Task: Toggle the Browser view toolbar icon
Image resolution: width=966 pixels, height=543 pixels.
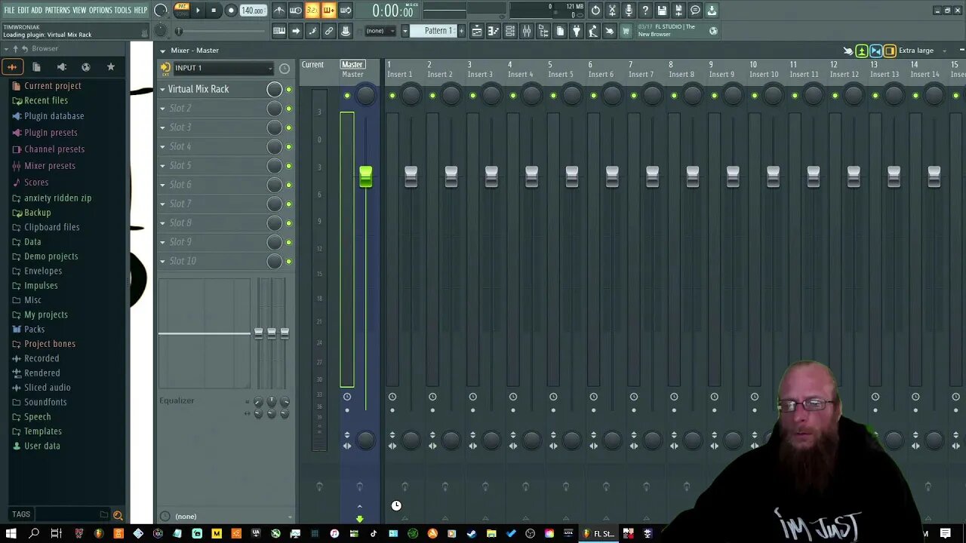Action: pyautogui.click(x=543, y=31)
